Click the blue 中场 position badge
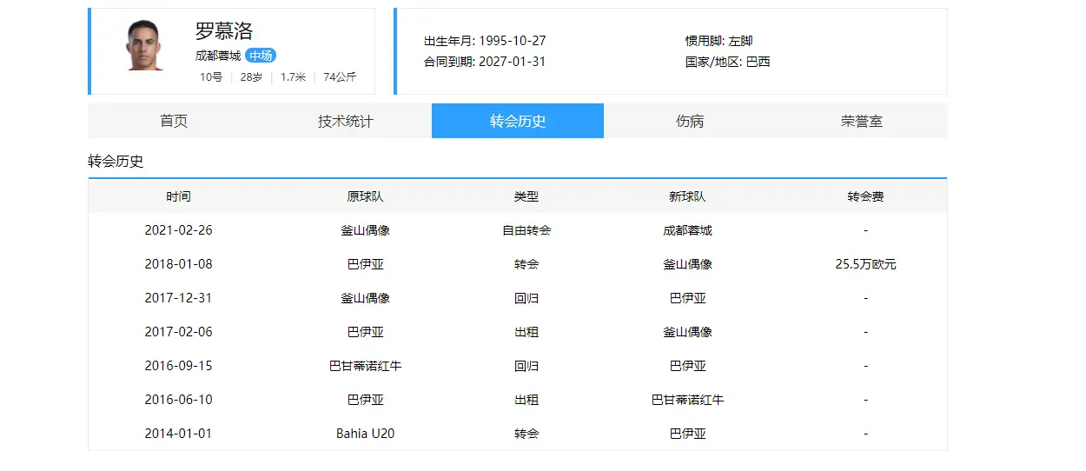1086x471 pixels. click(x=261, y=56)
